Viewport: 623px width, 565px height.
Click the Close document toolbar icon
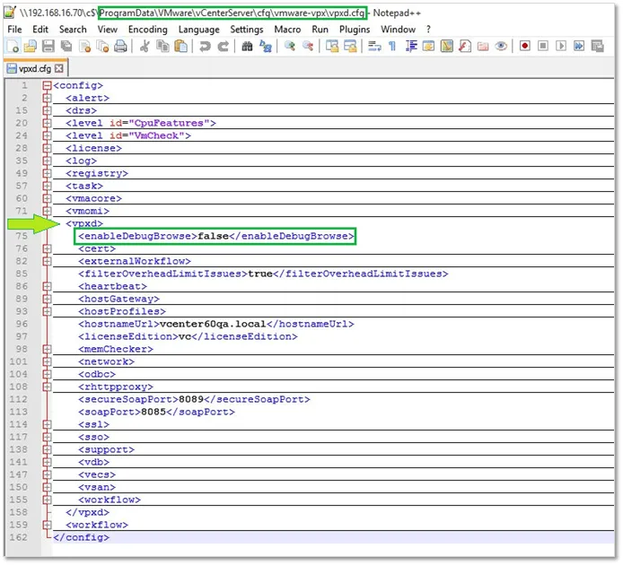coord(84,47)
